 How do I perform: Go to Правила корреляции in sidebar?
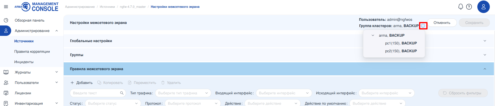click(x=32, y=51)
